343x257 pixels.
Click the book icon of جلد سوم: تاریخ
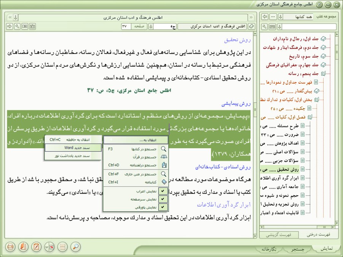pos(323,56)
